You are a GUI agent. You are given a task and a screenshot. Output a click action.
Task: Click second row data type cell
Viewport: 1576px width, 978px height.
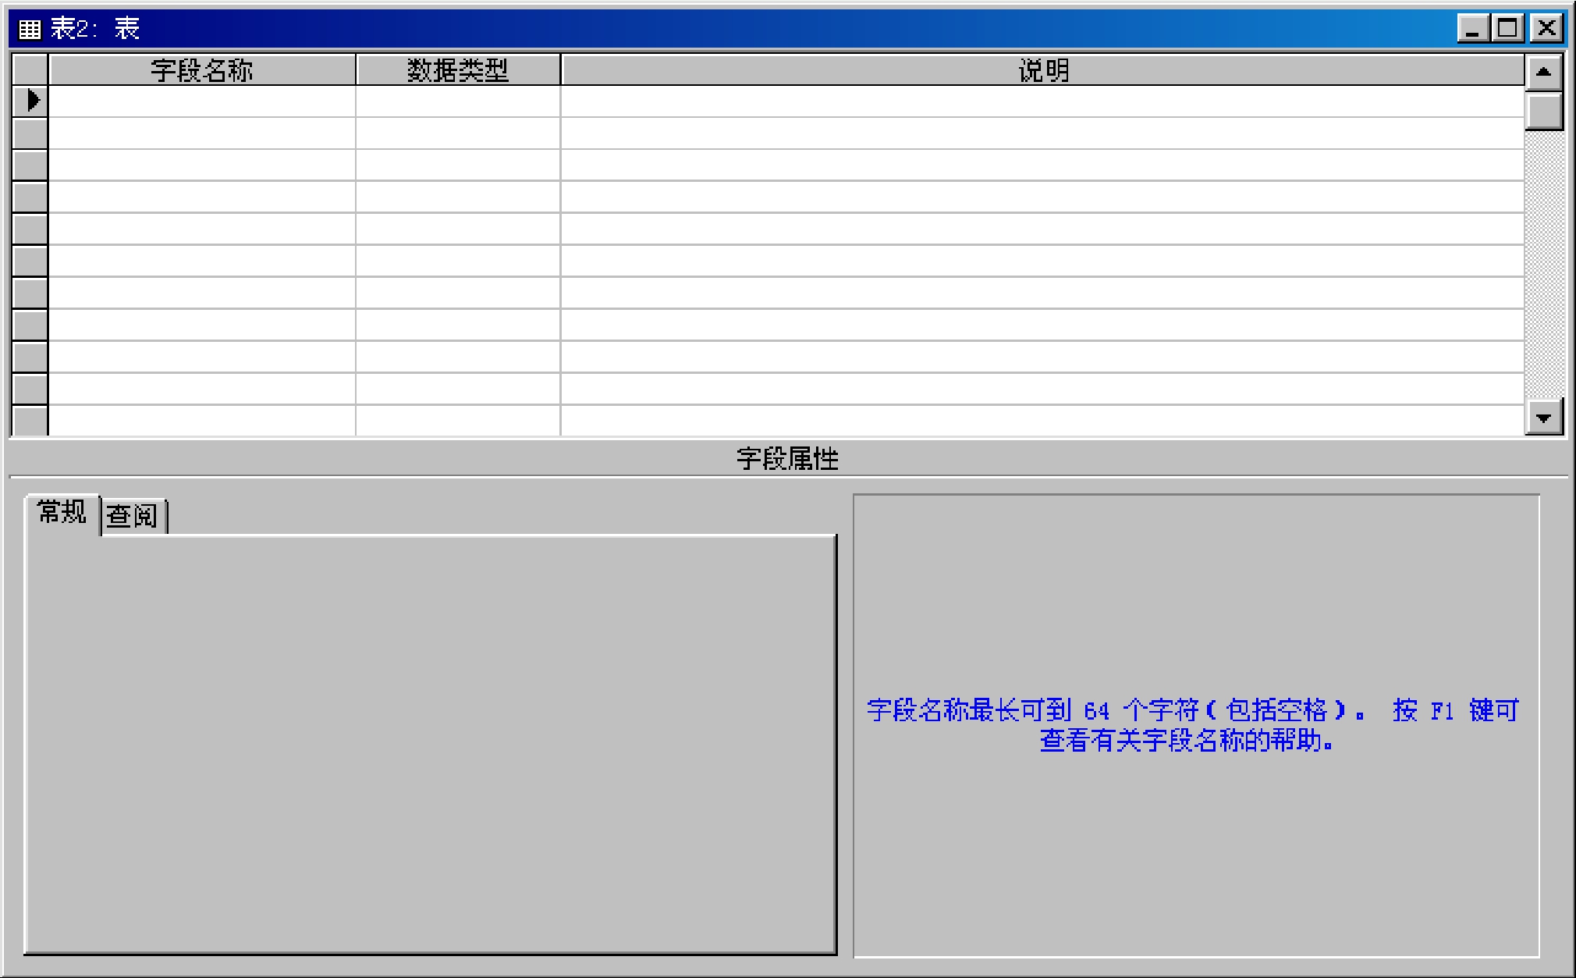458,133
